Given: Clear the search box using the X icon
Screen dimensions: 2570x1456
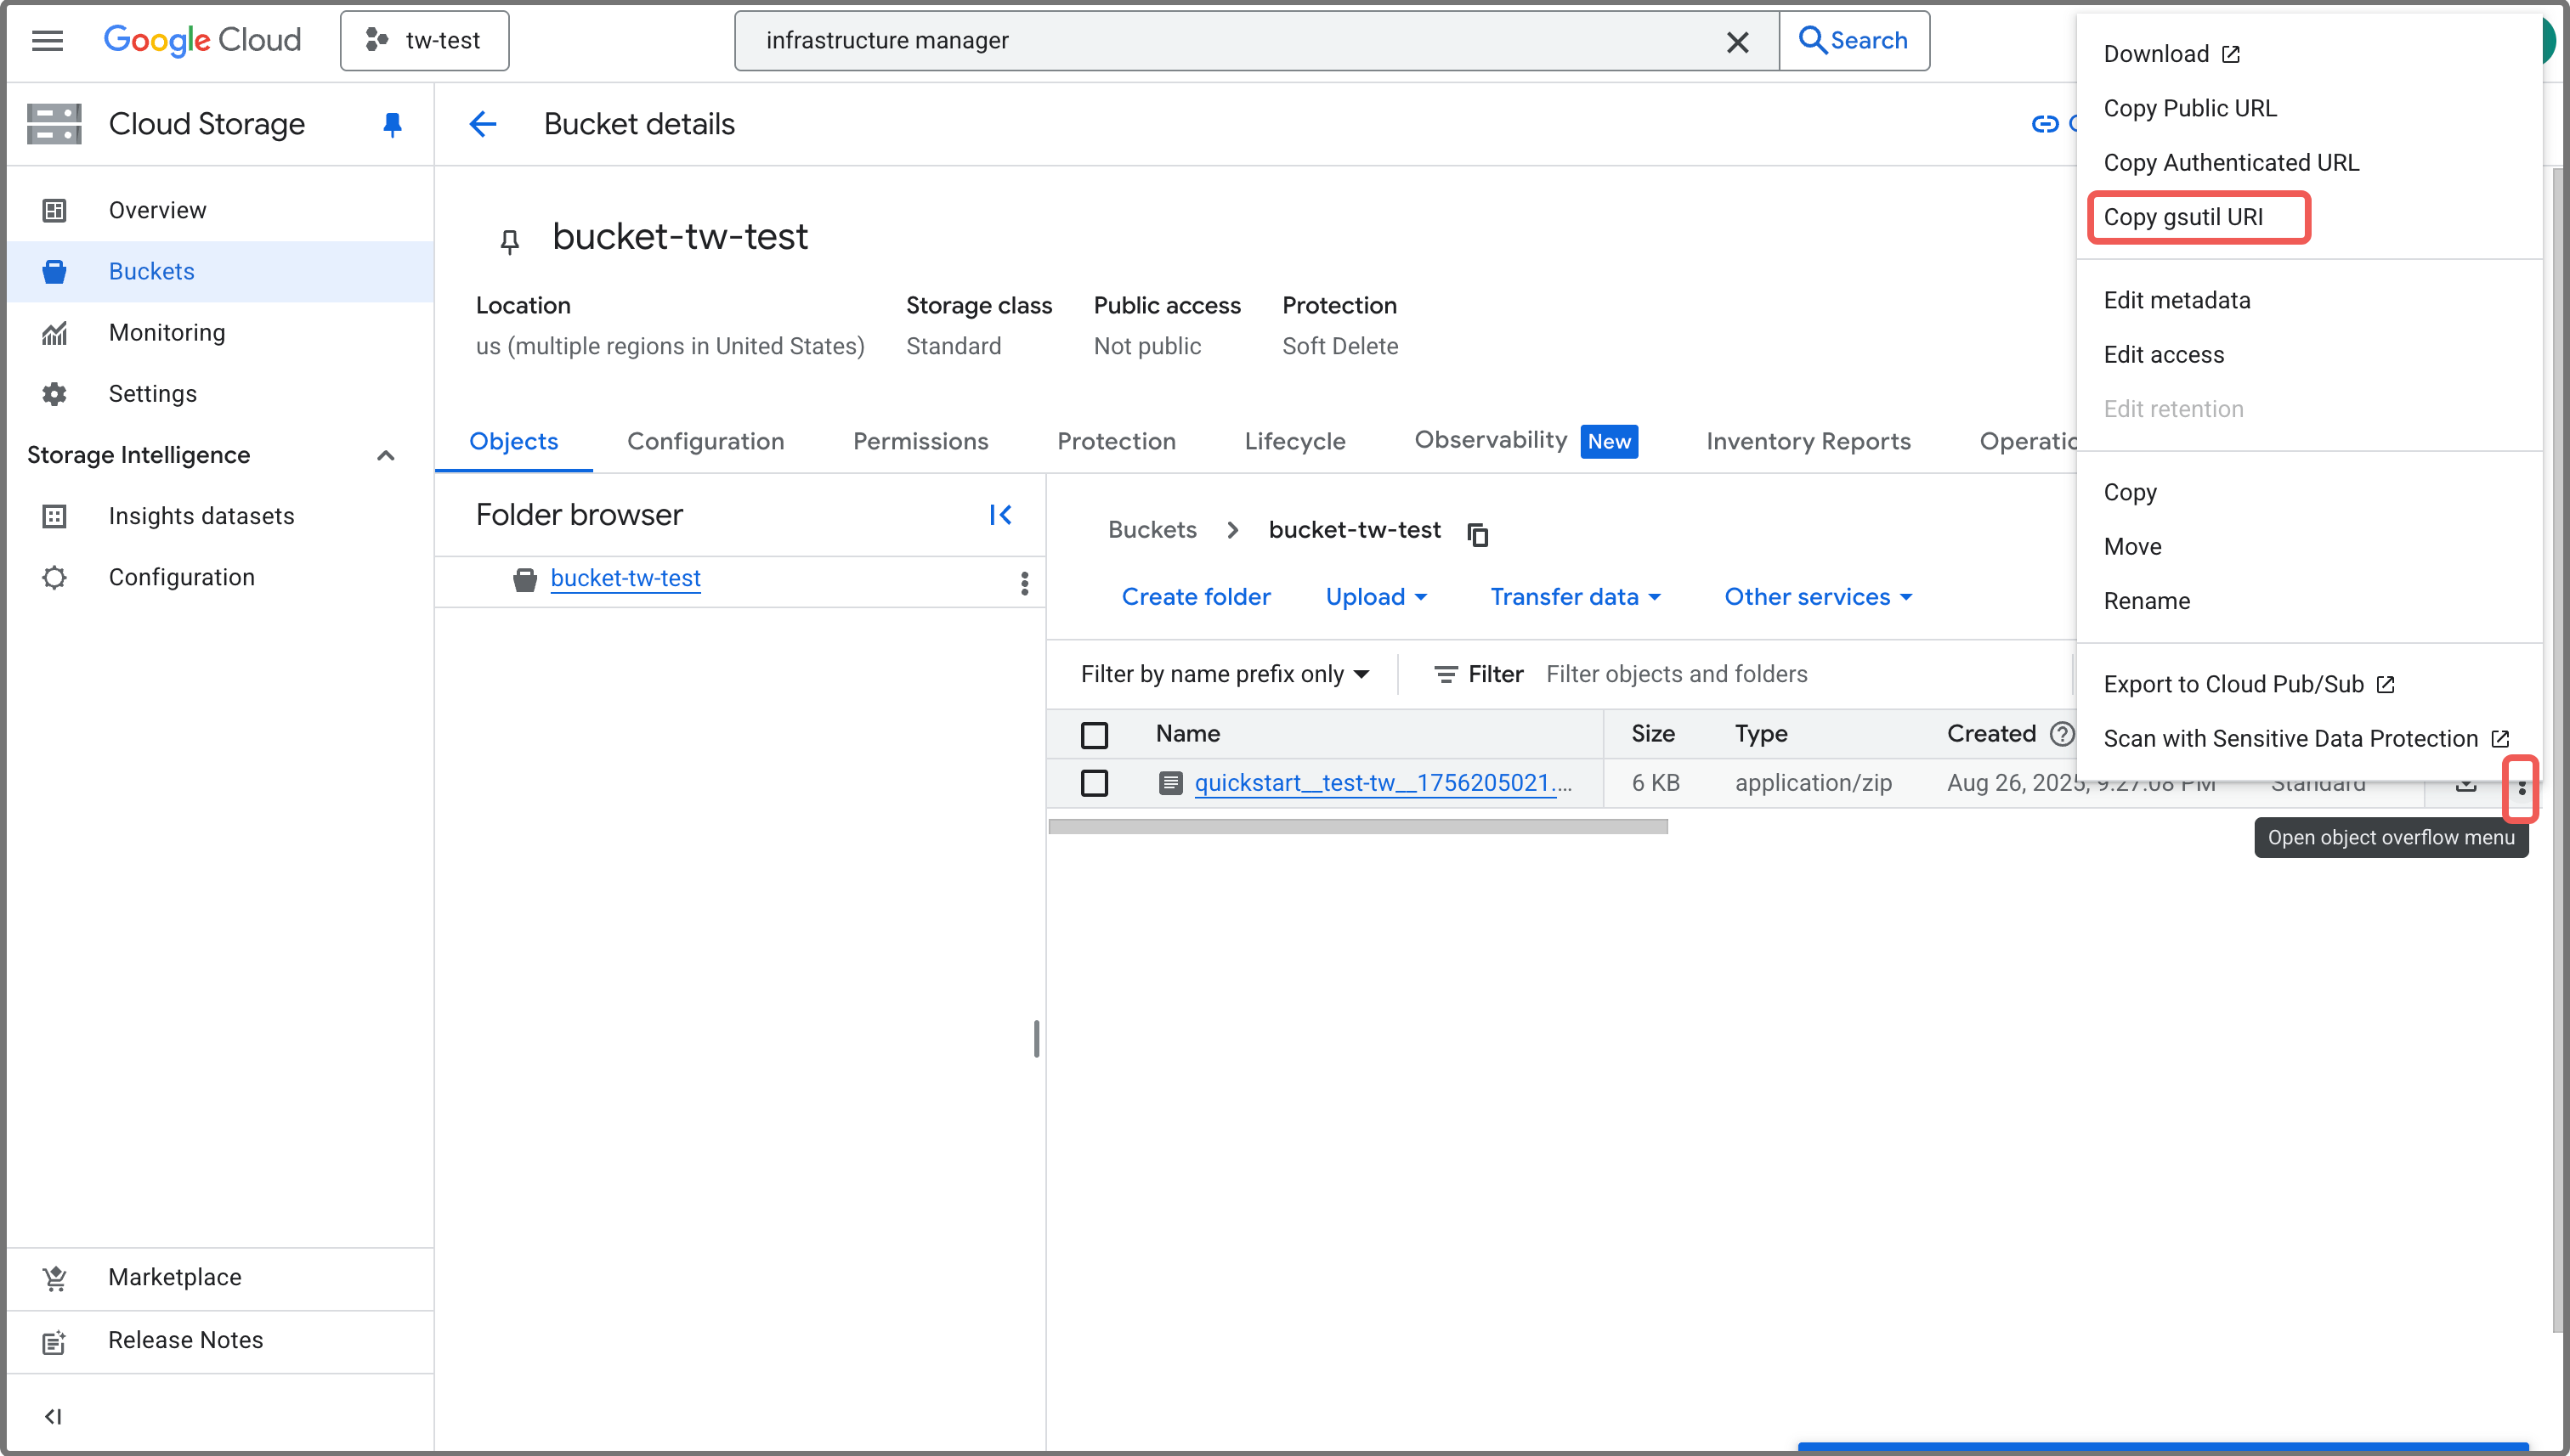Looking at the screenshot, I should click(1736, 41).
